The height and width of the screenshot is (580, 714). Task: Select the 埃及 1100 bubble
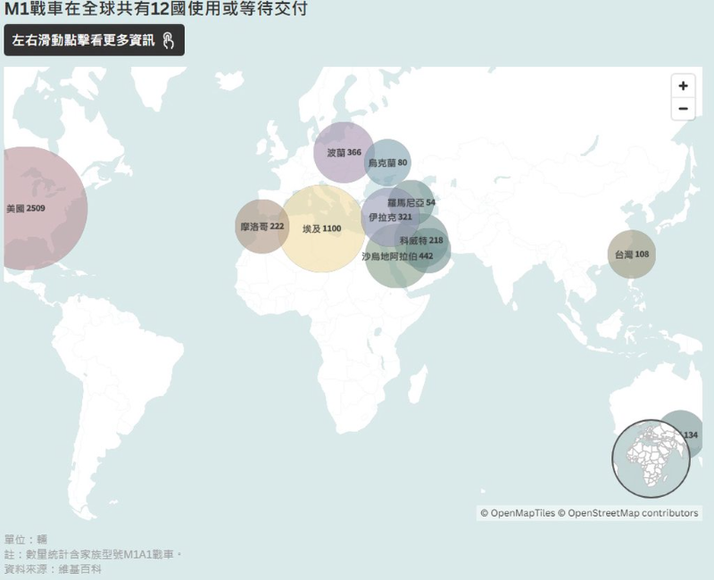click(321, 228)
